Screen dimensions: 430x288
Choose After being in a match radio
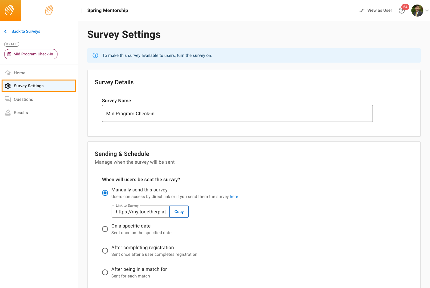click(x=105, y=272)
